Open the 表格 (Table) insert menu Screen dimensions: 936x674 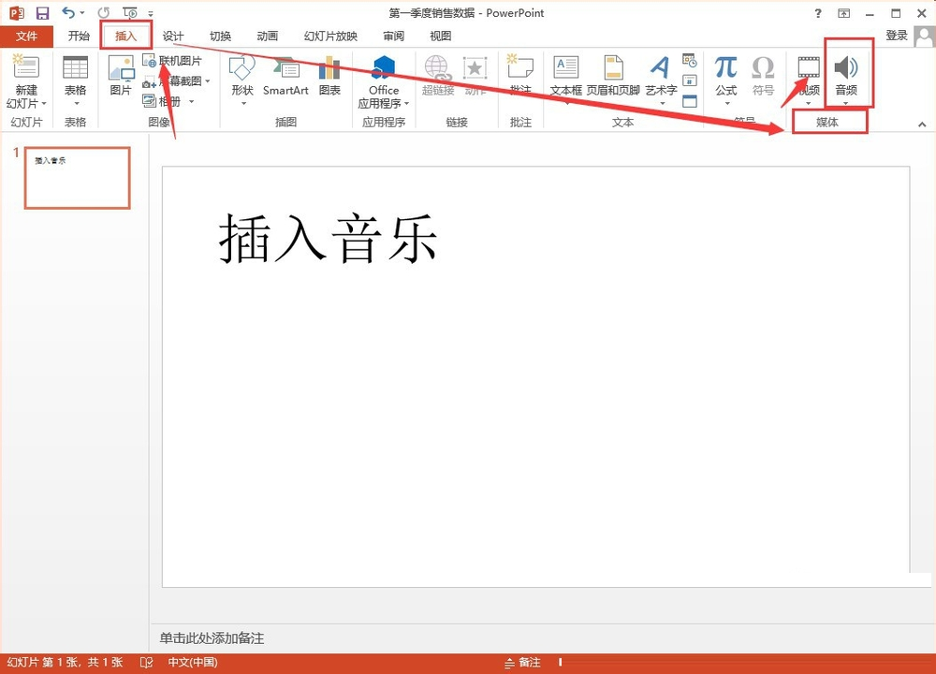click(75, 81)
